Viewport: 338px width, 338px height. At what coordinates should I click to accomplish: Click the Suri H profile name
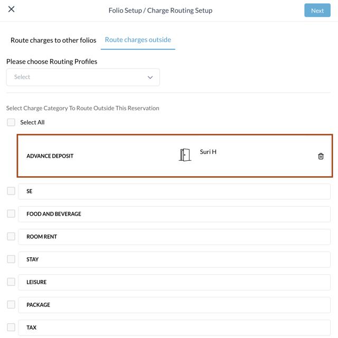point(208,152)
